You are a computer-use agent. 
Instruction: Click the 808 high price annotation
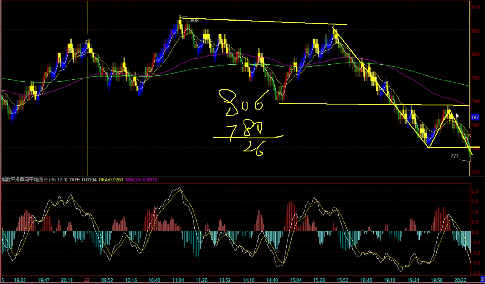click(x=194, y=21)
